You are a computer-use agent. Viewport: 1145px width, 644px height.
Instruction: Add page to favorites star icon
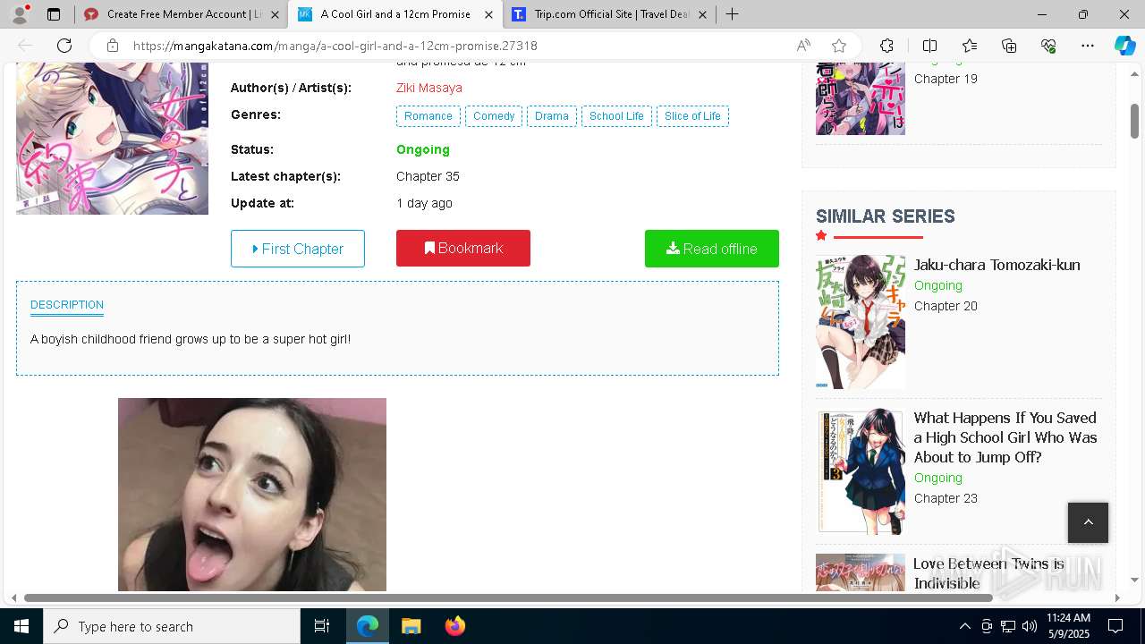(x=839, y=46)
